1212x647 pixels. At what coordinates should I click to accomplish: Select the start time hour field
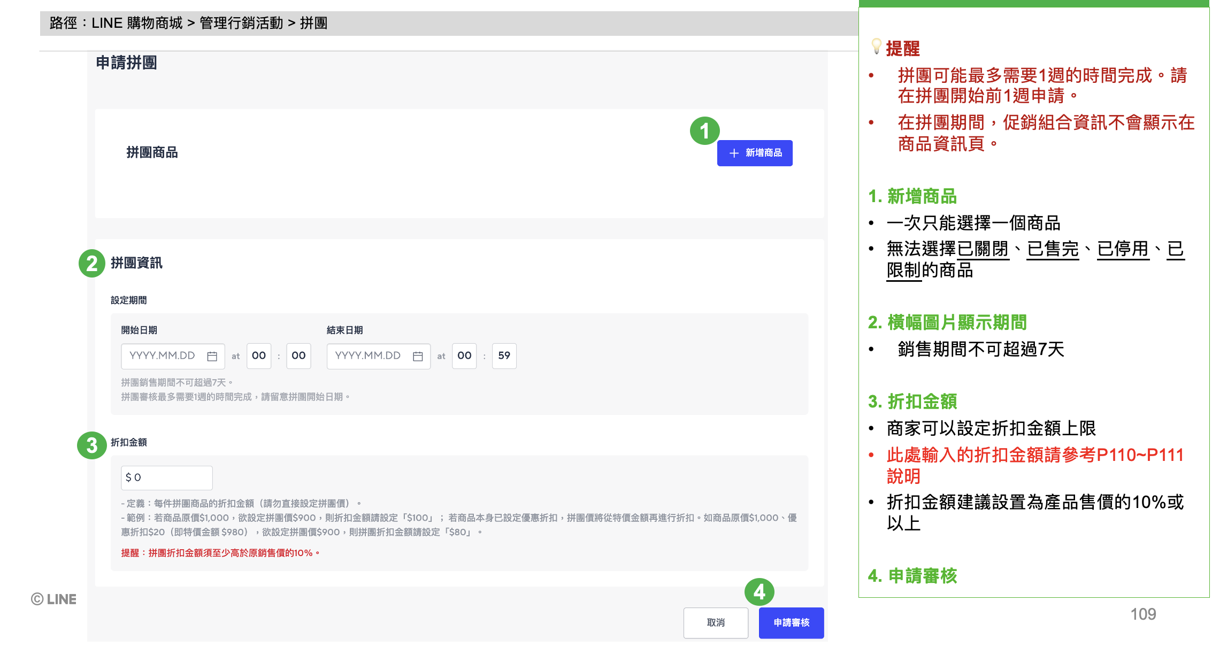coord(259,356)
